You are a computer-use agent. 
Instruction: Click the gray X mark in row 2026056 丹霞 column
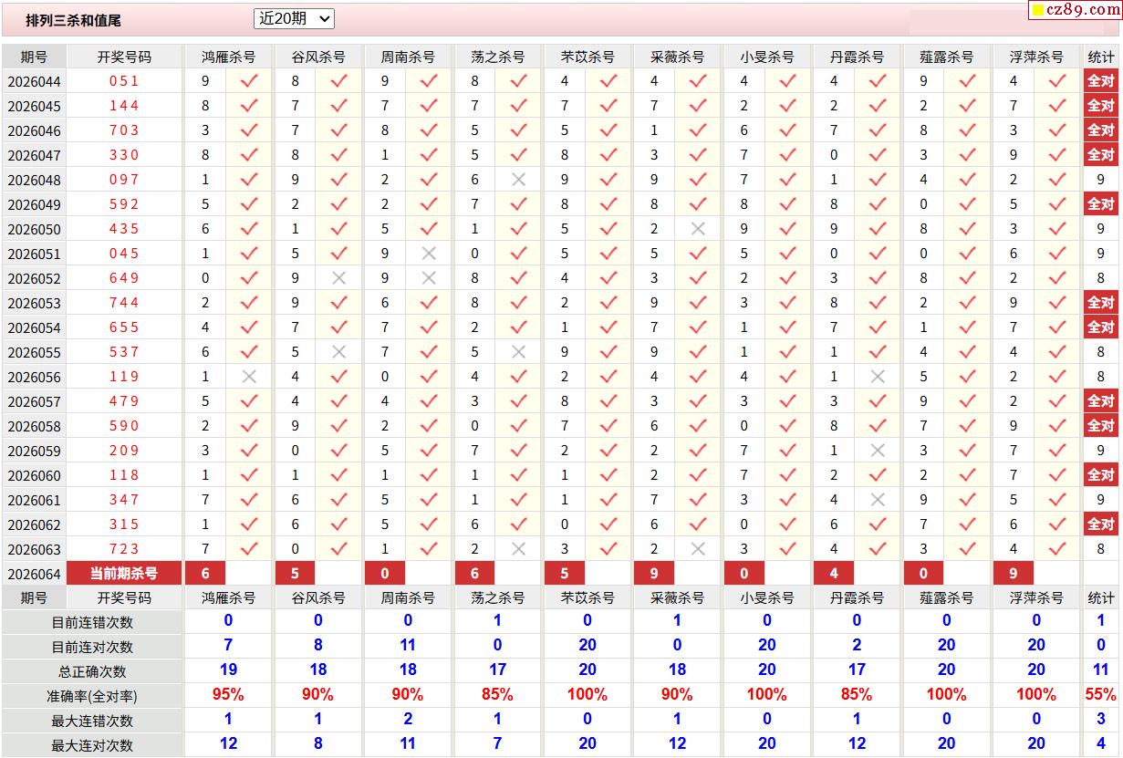point(878,377)
